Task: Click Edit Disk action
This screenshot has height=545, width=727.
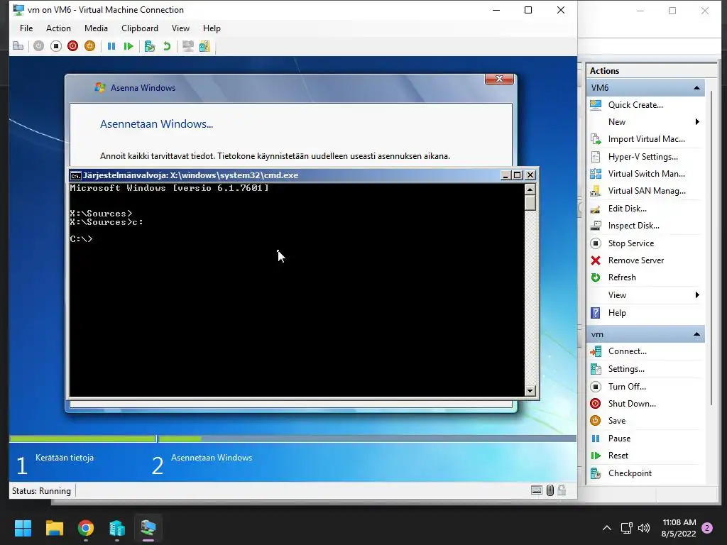Action: point(628,209)
